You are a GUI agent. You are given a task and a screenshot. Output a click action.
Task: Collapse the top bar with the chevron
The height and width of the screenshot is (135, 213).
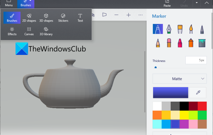point(207,3)
